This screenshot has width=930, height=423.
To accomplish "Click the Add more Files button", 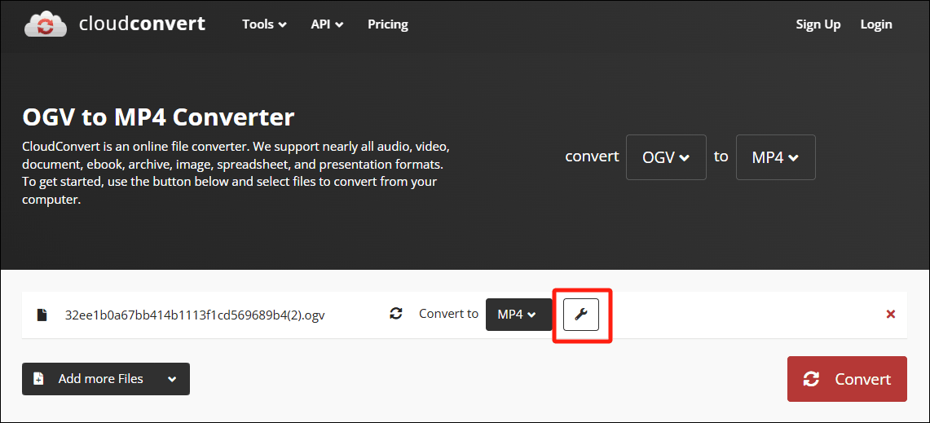I will tap(106, 378).
